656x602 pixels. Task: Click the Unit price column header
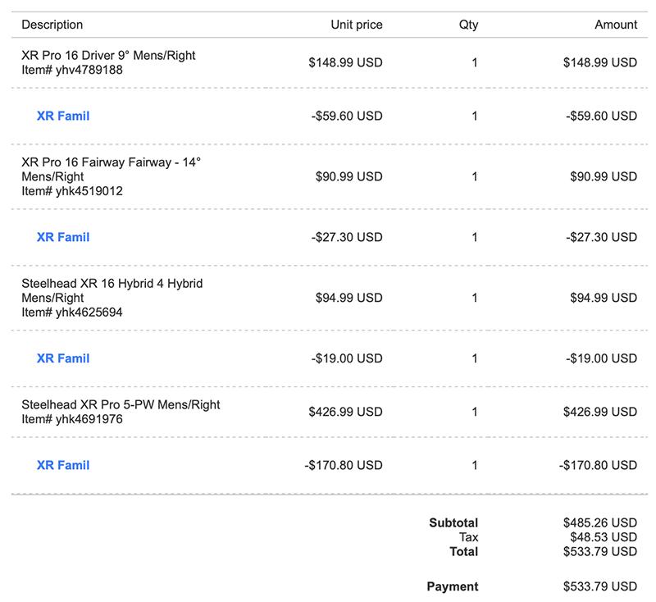356,25
